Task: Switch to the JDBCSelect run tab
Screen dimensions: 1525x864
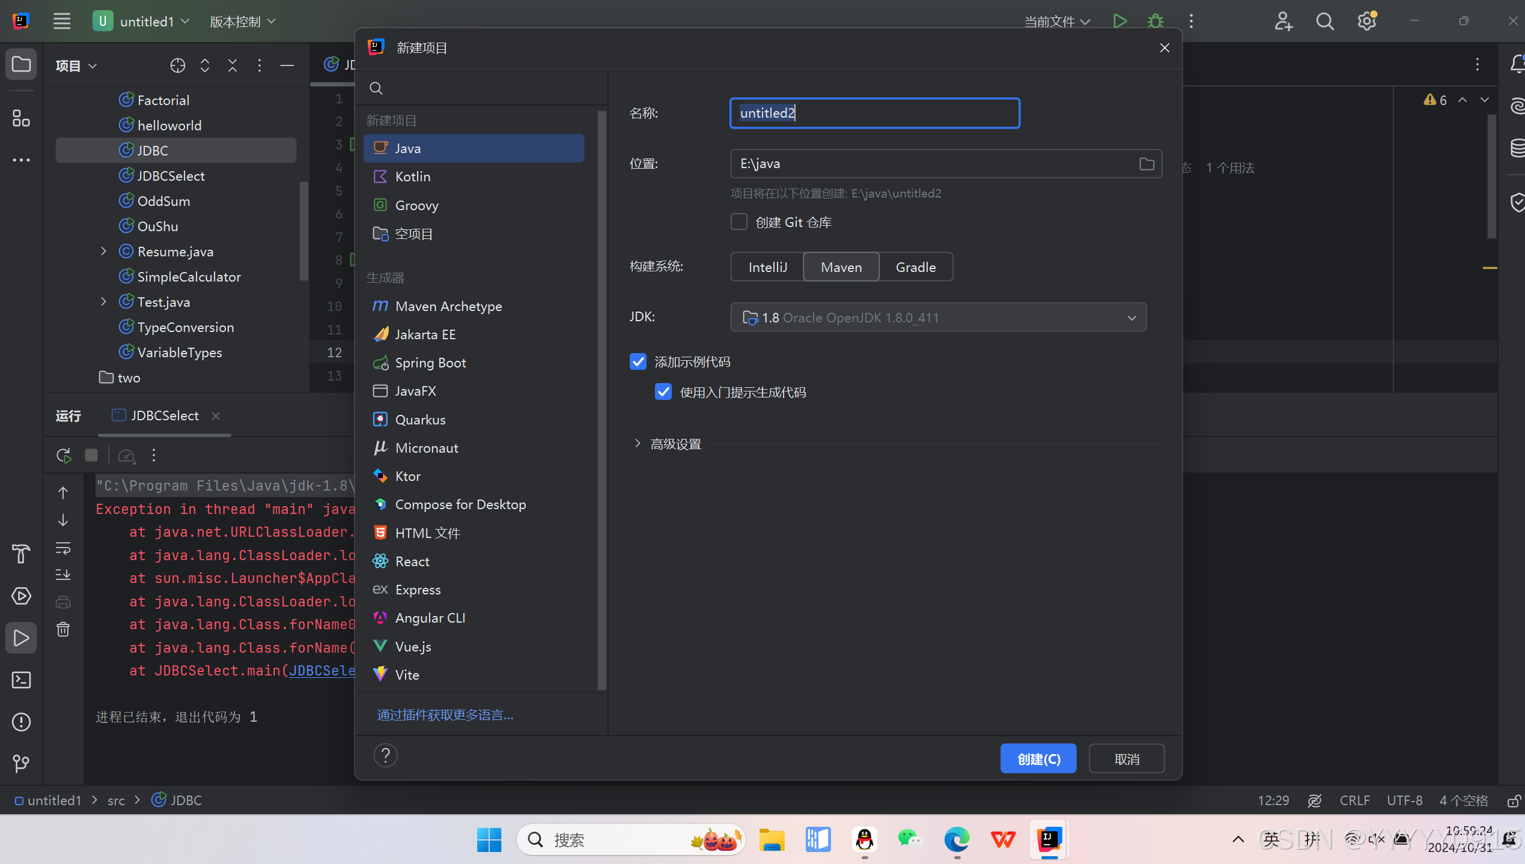Action: [x=164, y=415]
